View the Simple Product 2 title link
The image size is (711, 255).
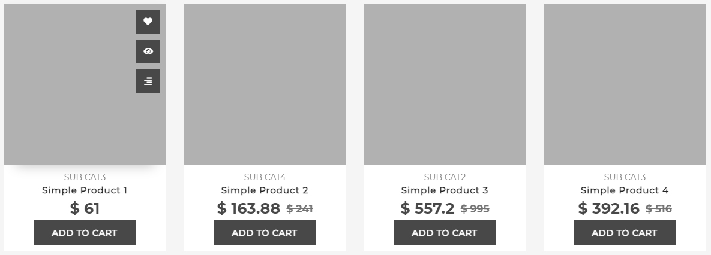pyautogui.click(x=265, y=190)
